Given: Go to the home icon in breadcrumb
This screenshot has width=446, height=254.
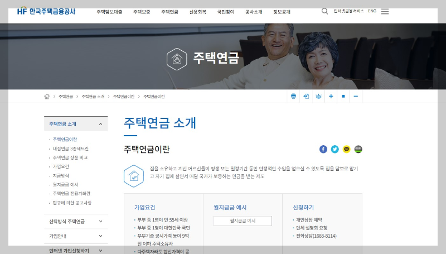Looking at the screenshot, I should pyautogui.click(x=47, y=97).
